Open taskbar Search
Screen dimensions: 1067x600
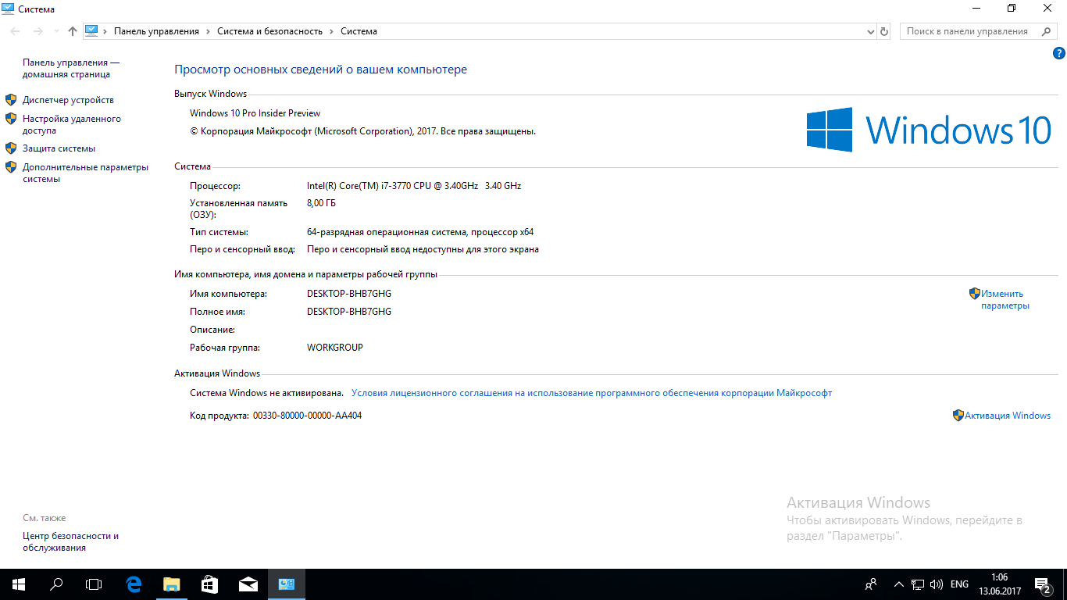point(56,584)
